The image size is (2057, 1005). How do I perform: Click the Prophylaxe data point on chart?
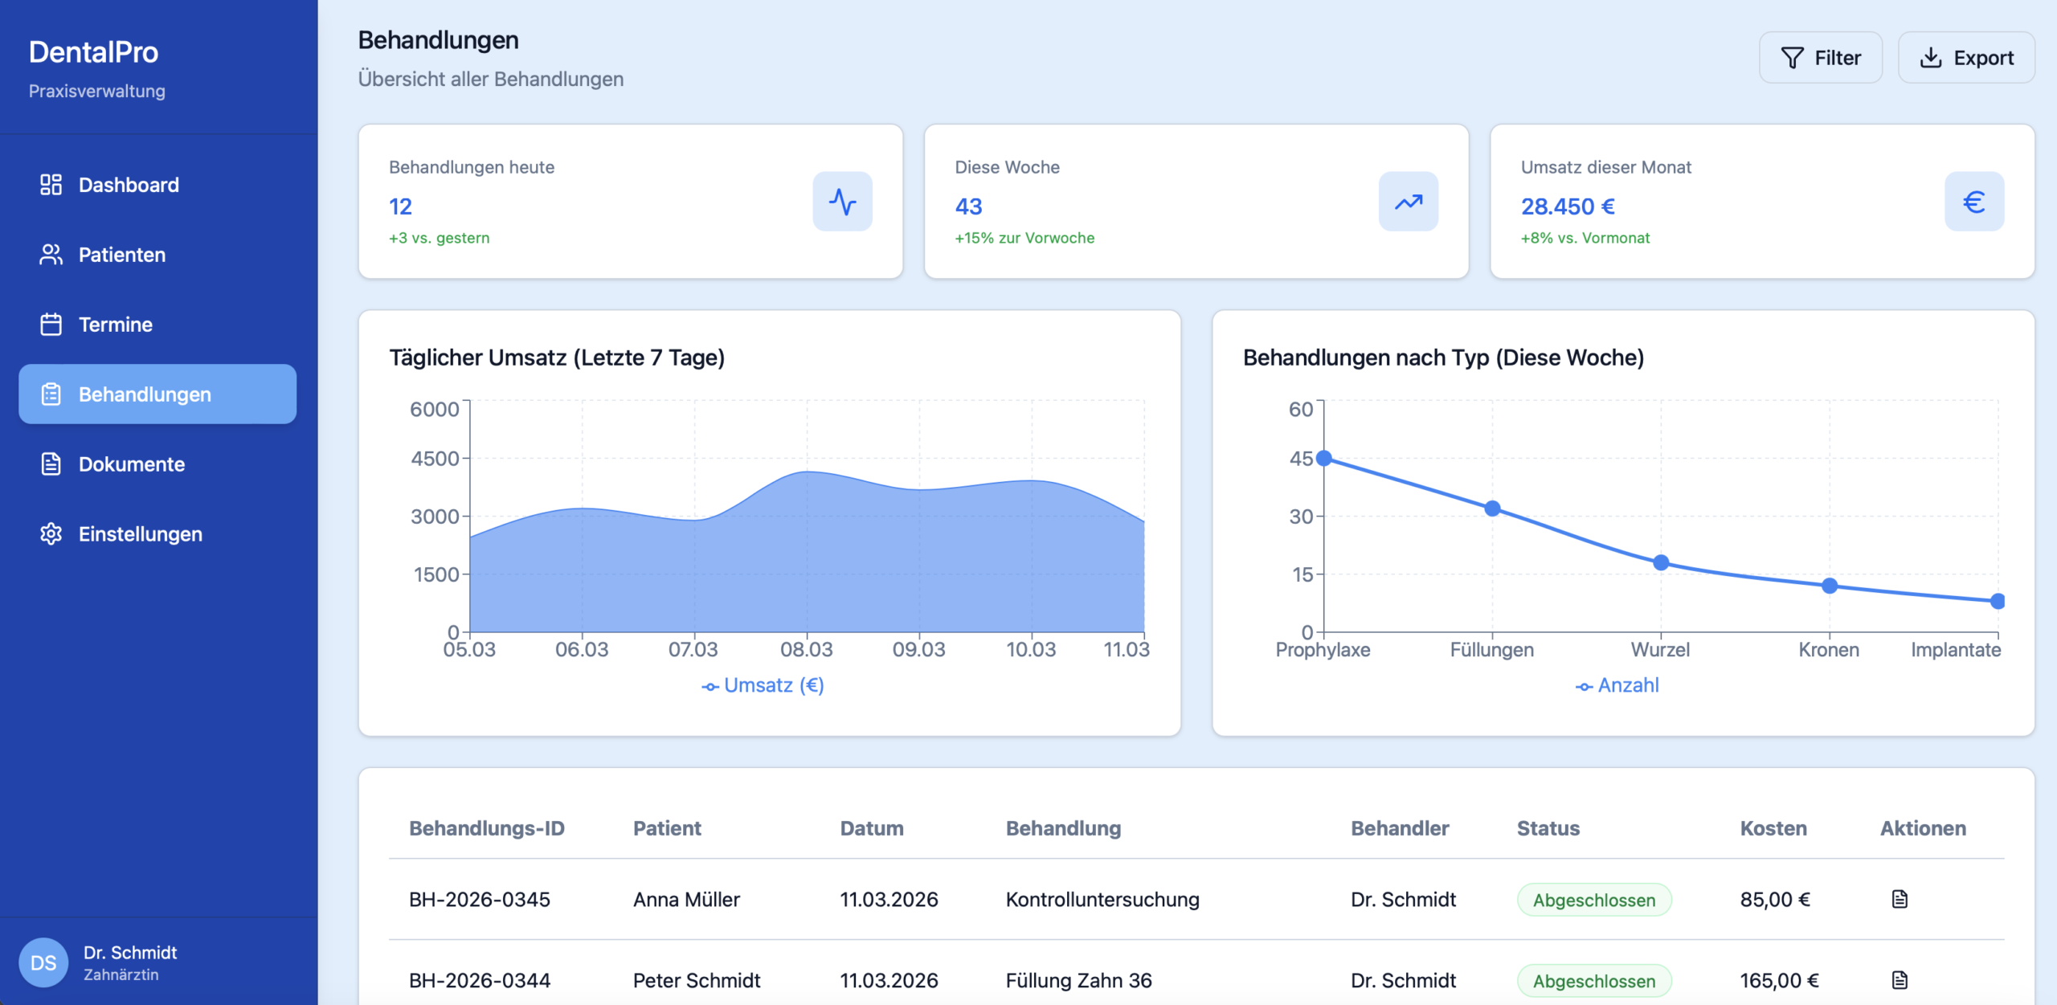[1324, 458]
